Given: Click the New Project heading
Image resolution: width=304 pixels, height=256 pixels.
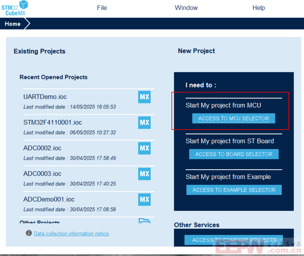Looking at the screenshot, I should click(x=196, y=51).
